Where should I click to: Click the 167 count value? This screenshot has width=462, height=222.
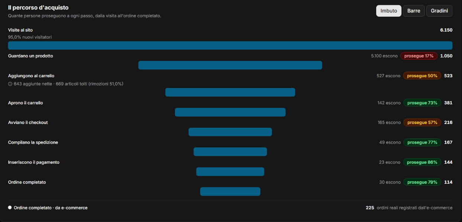448,143
